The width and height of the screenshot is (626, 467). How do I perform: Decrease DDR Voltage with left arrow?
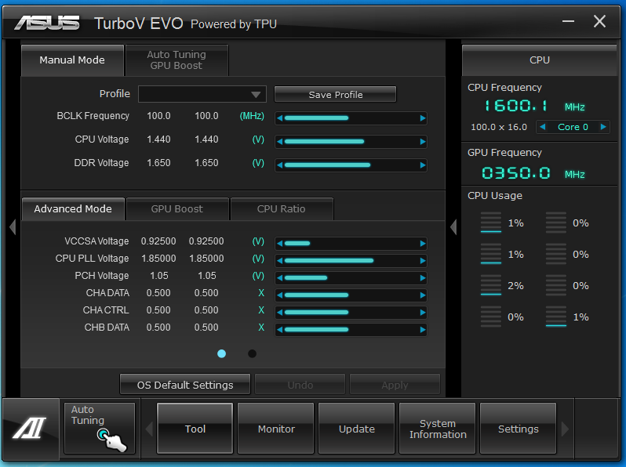[x=279, y=165]
